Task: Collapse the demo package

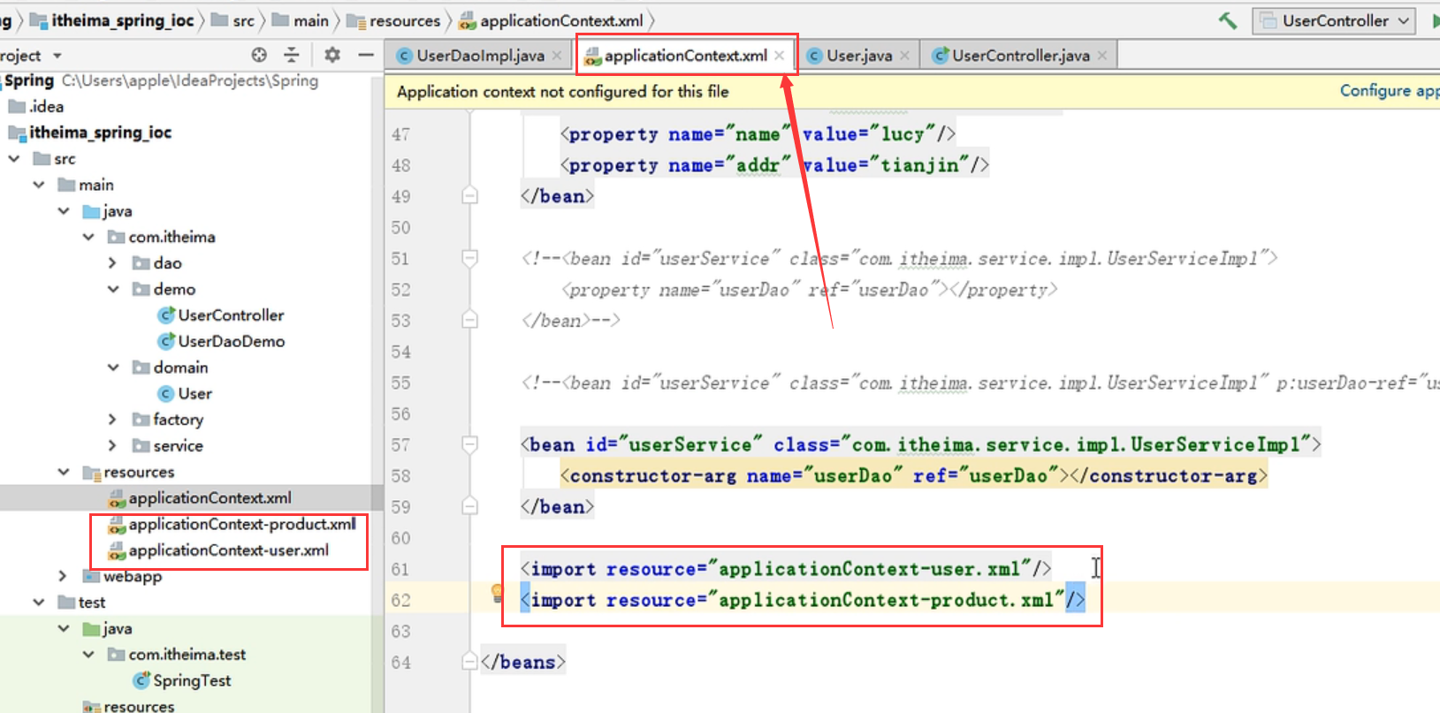Action: [x=112, y=289]
